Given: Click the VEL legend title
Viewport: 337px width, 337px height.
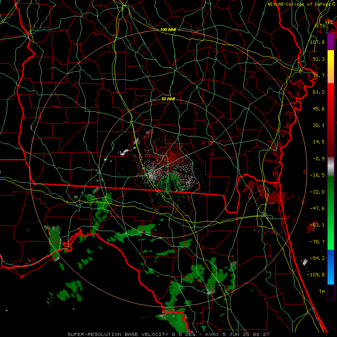Looking at the screenshot, I should click(329, 22).
